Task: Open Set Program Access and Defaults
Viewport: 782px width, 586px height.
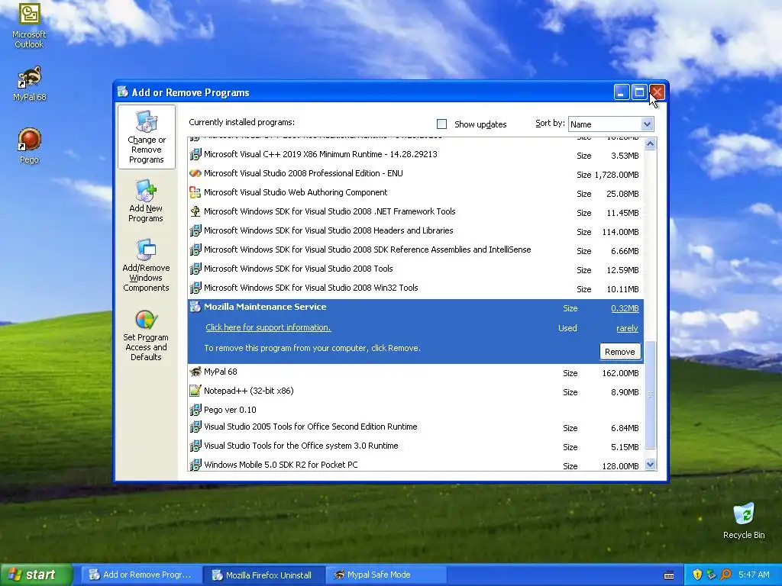Action: point(146,335)
